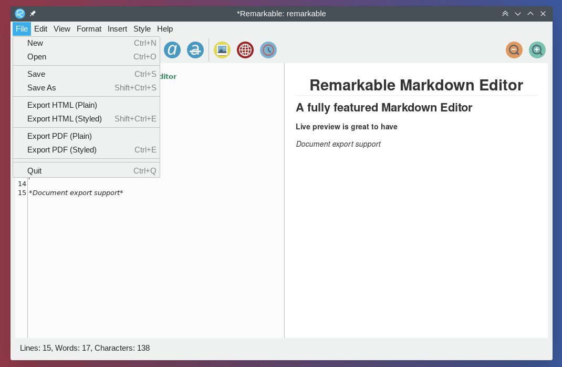The image size is (562, 367).
Task: Click the keep-above double chevron window button
Action: [x=505, y=14]
